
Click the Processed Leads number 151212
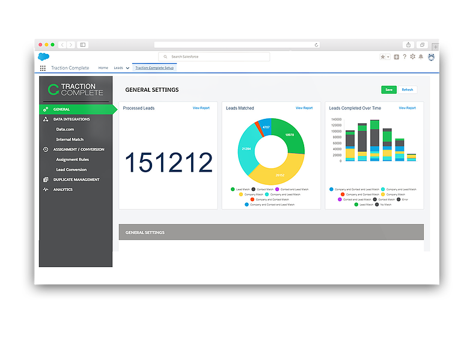(x=169, y=163)
